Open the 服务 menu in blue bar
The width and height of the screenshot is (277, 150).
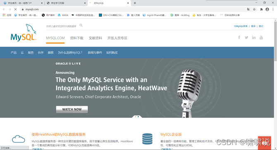[31, 52]
